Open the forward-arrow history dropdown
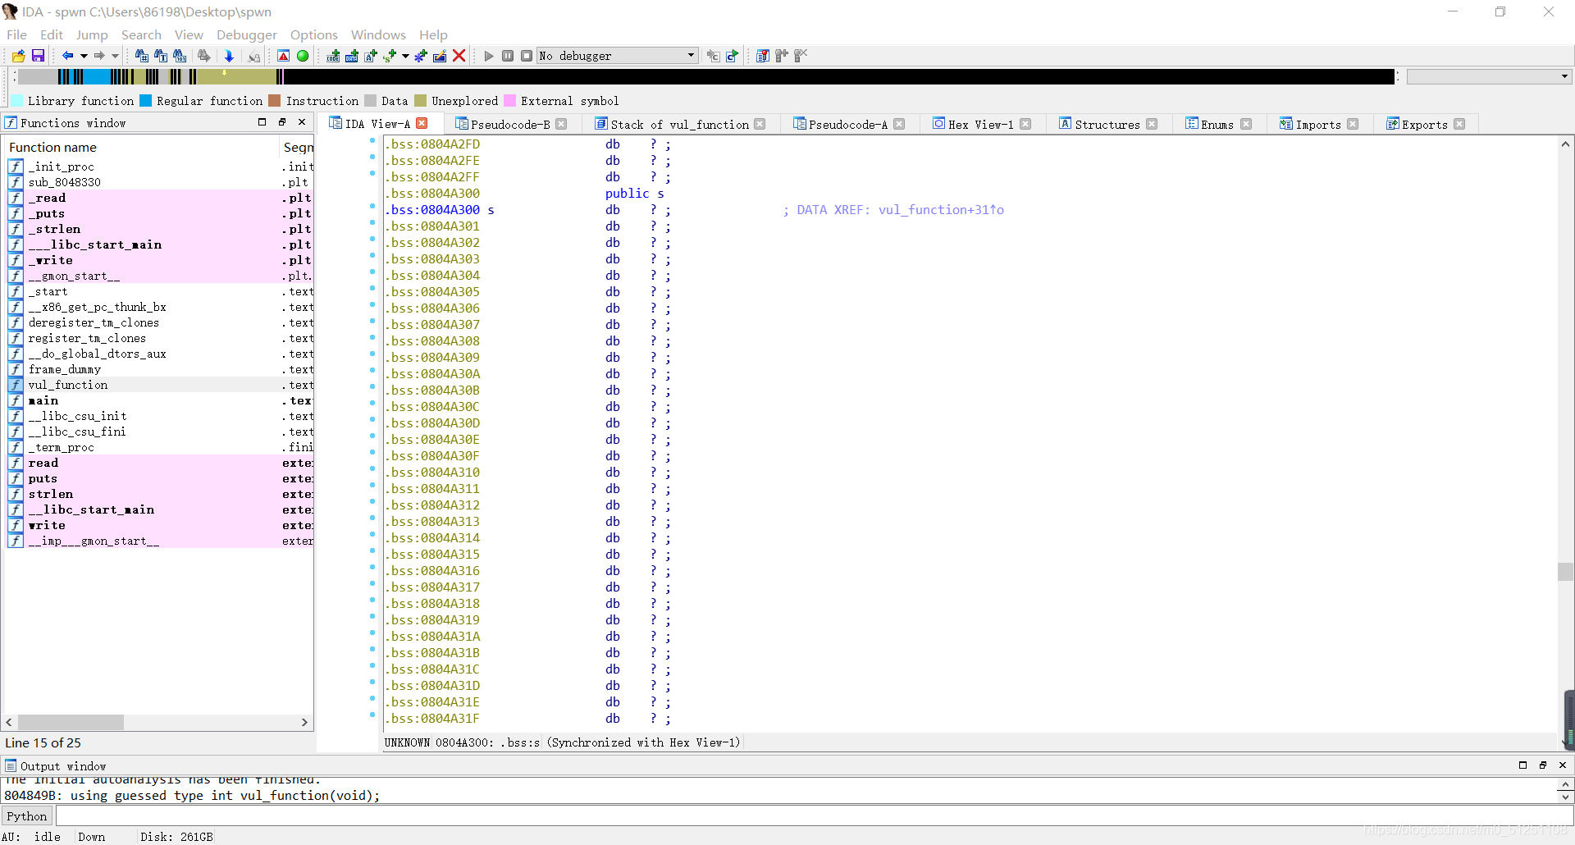1575x845 pixels. pos(115,56)
